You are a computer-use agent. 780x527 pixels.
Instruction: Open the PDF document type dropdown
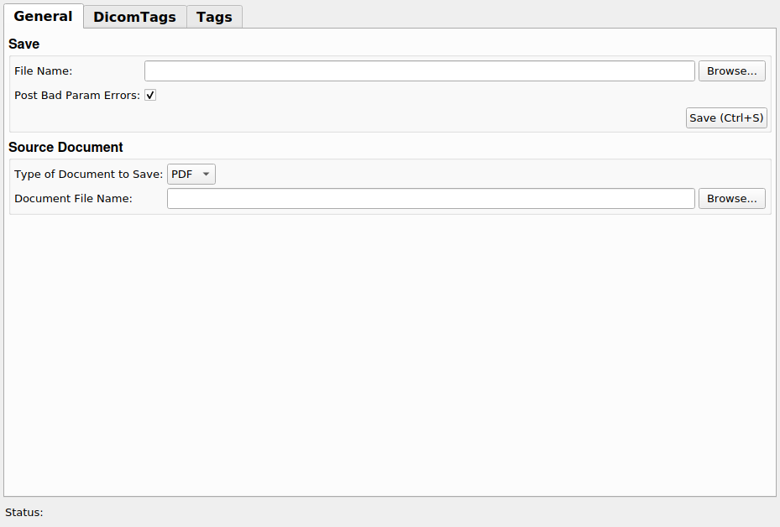(191, 175)
